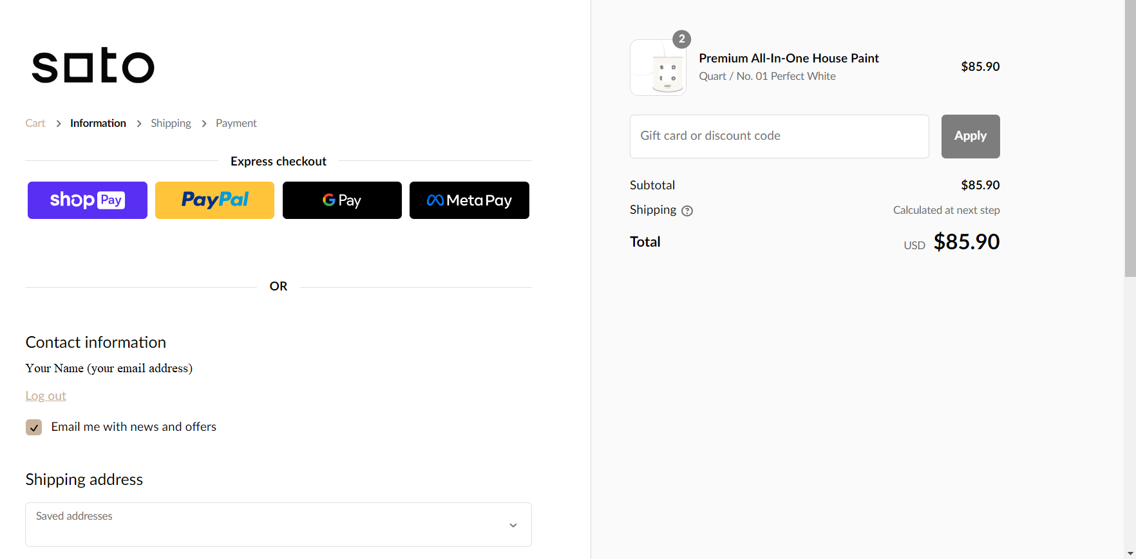The height and width of the screenshot is (559, 1136).
Task: Click the Saved addresses dropdown arrow
Action: click(x=513, y=526)
